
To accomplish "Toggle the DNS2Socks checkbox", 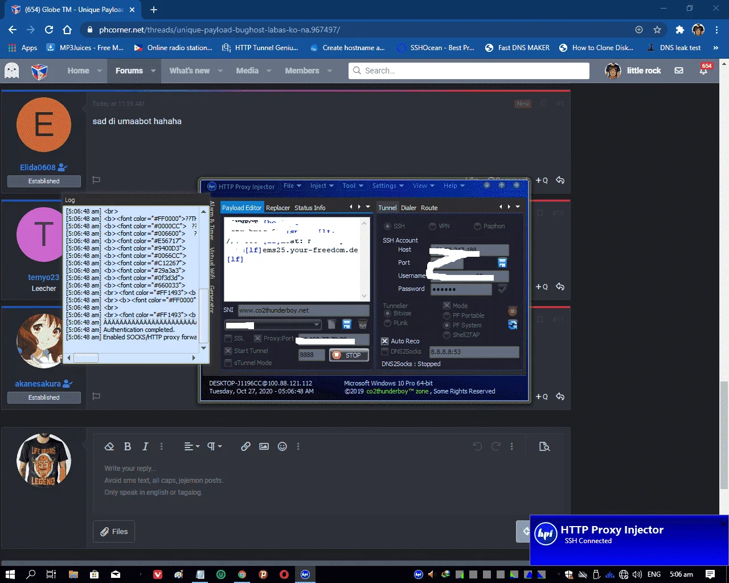I will [x=385, y=351].
